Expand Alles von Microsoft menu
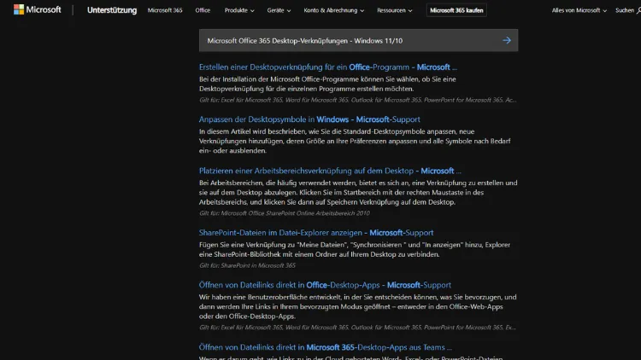 (579, 10)
